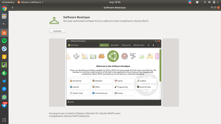Click the blue-red tray icon left of Dropbox
The width and height of the screenshot is (221, 124).
(x=190, y=2)
